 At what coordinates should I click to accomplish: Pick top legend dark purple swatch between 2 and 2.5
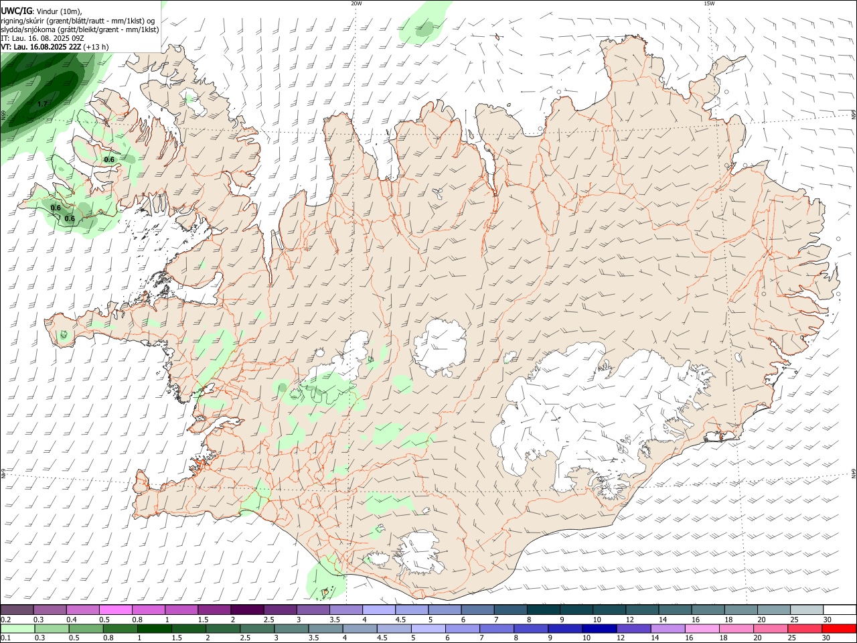click(247, 610)
